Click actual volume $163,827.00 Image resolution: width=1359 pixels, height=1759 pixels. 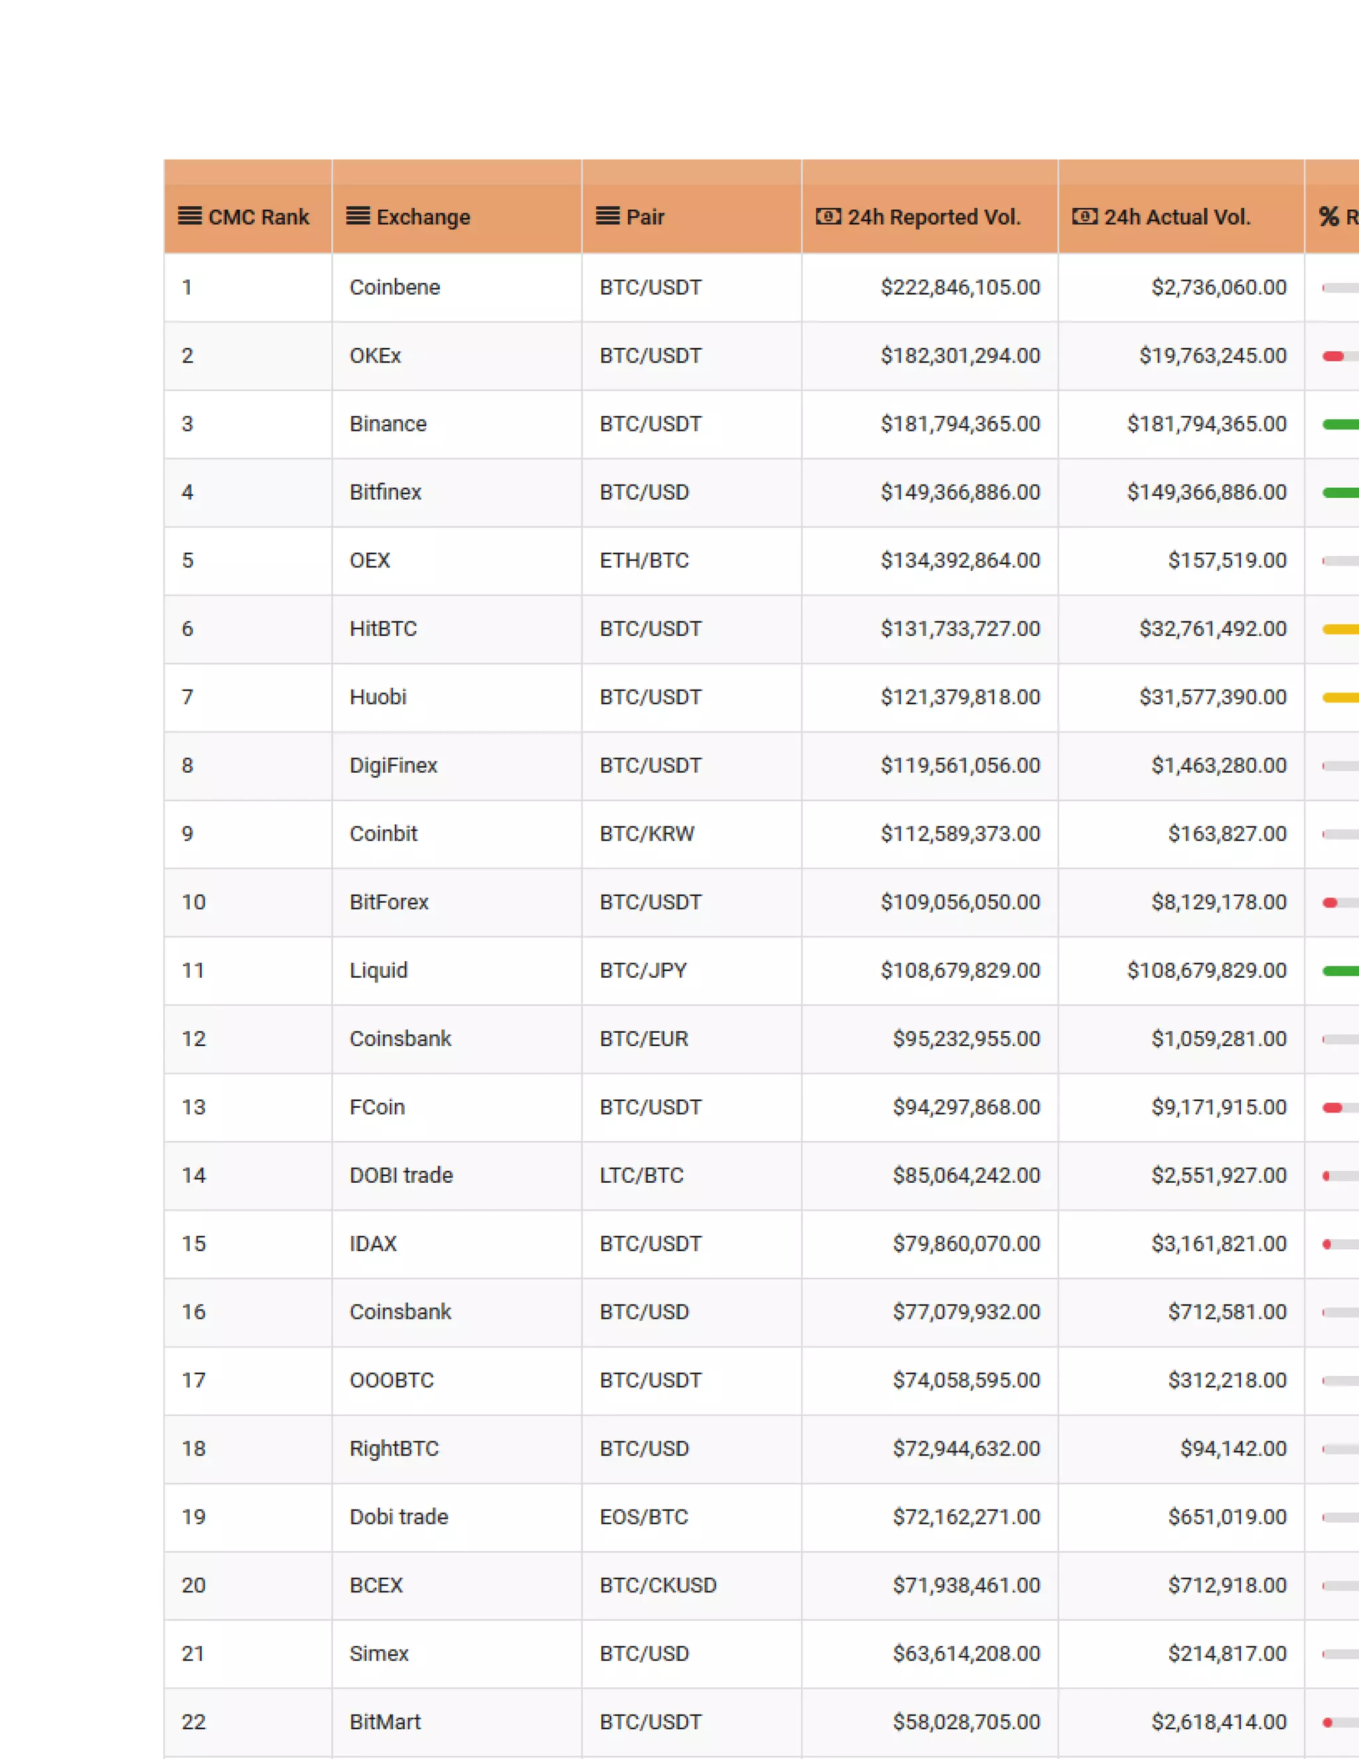coord(1227,834)
